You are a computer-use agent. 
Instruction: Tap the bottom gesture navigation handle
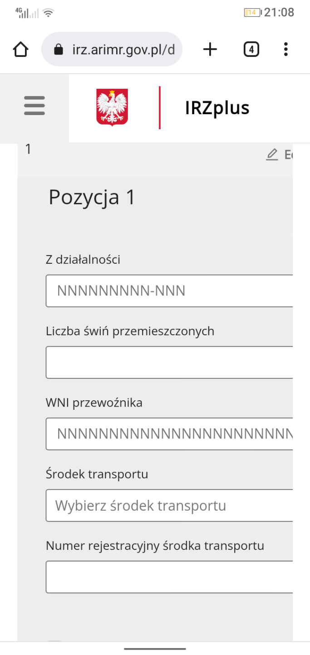click(x=155, y=649)
